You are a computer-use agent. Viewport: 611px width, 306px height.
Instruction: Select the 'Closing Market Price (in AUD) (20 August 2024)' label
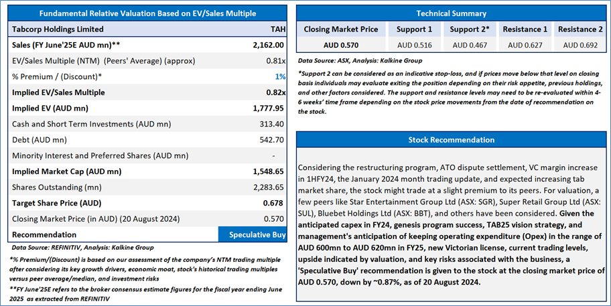(96, 219)
